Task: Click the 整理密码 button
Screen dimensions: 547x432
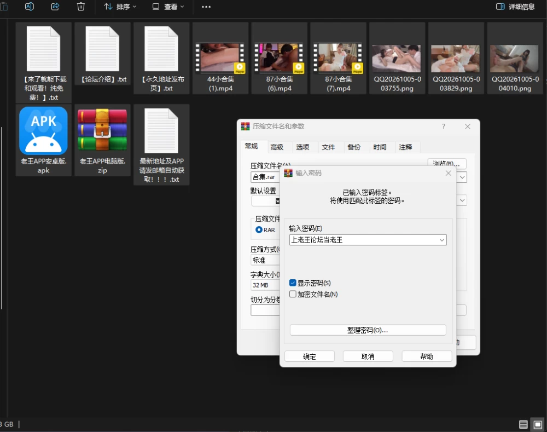Action: click(368, 330)
